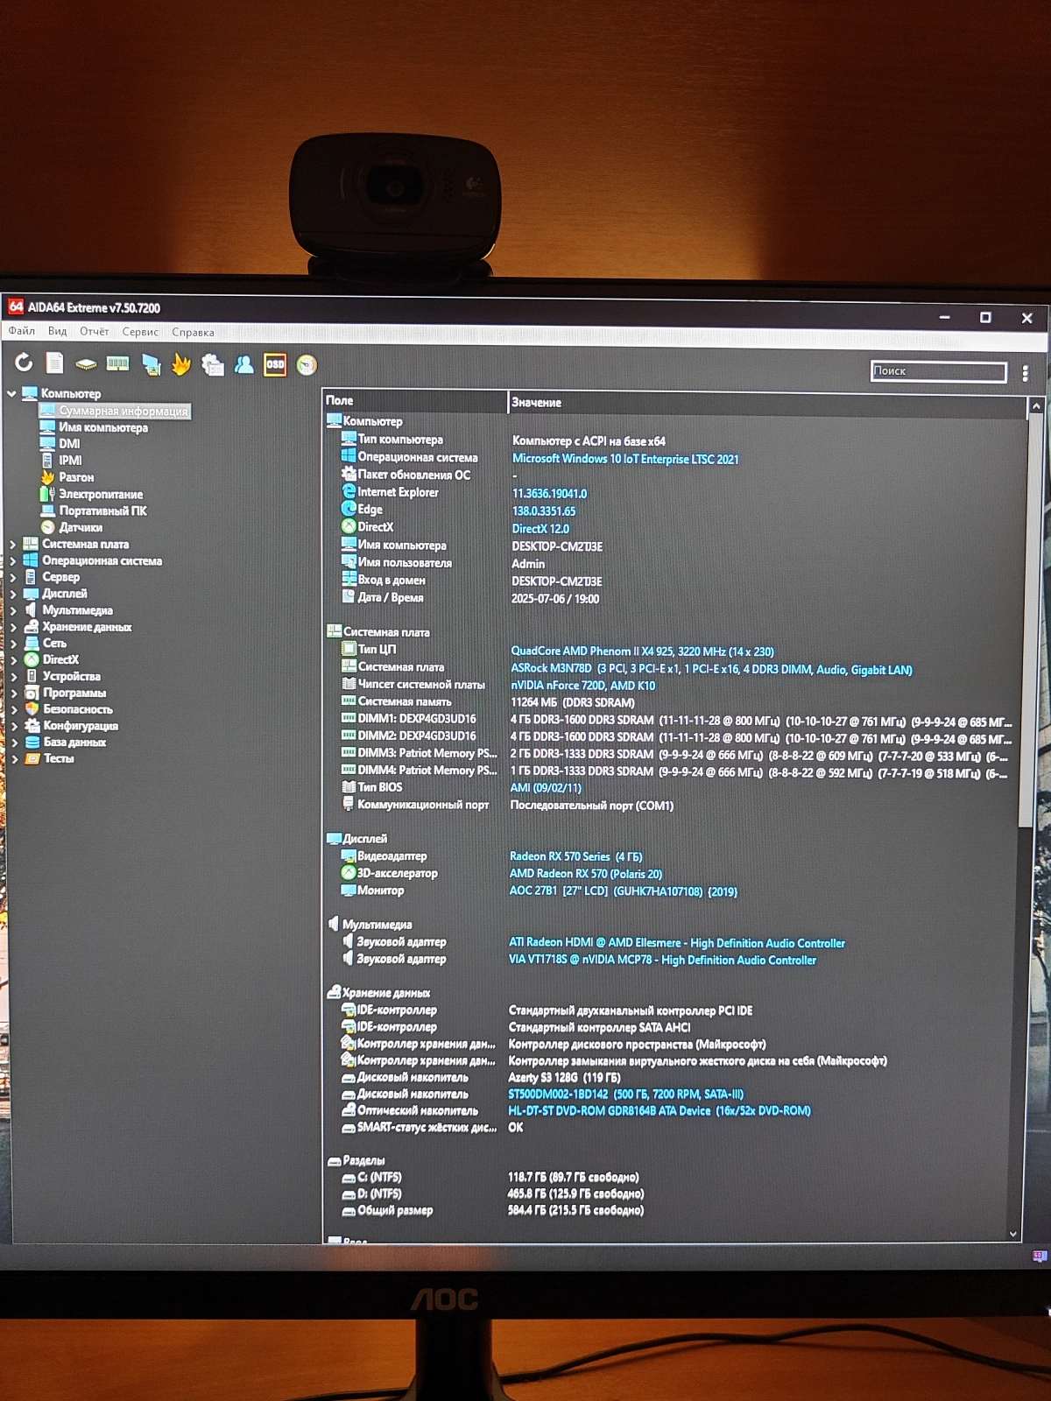
Task: Collapse the Компьютер tree node
Action: tap(11, 394)
